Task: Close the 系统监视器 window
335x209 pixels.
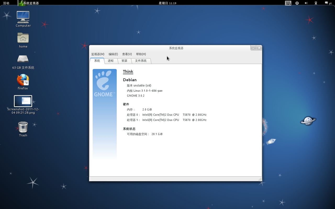Action: point(259,48)
